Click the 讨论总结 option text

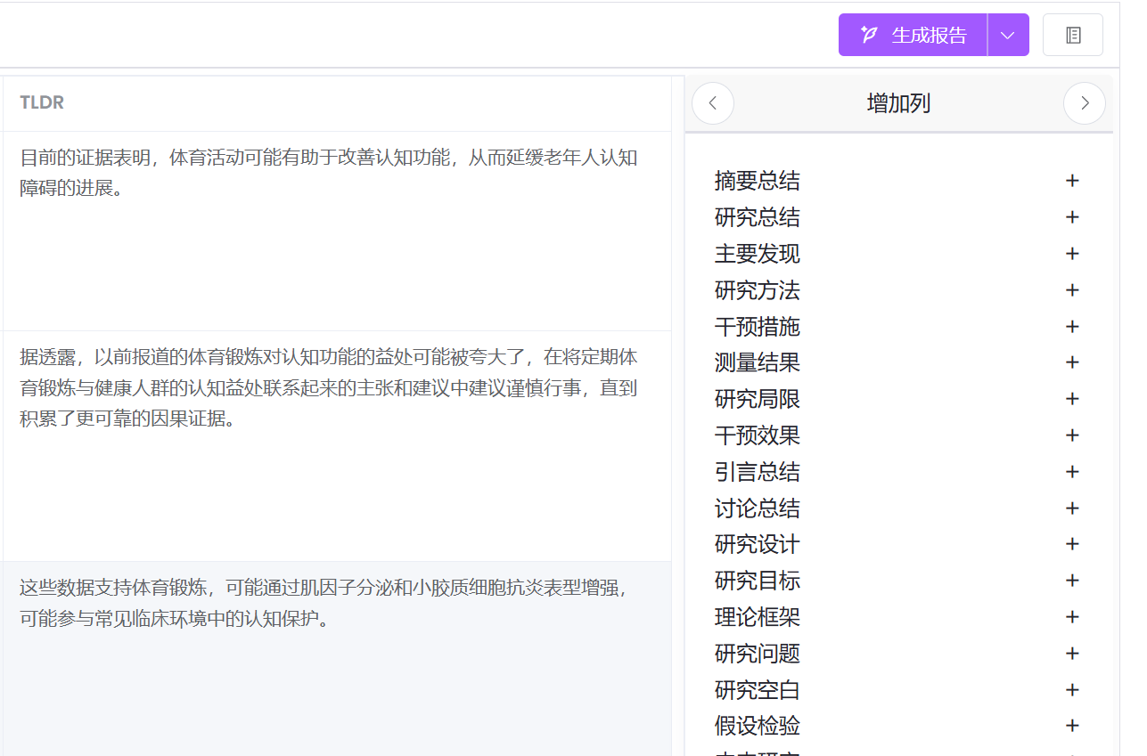(758, 508)
